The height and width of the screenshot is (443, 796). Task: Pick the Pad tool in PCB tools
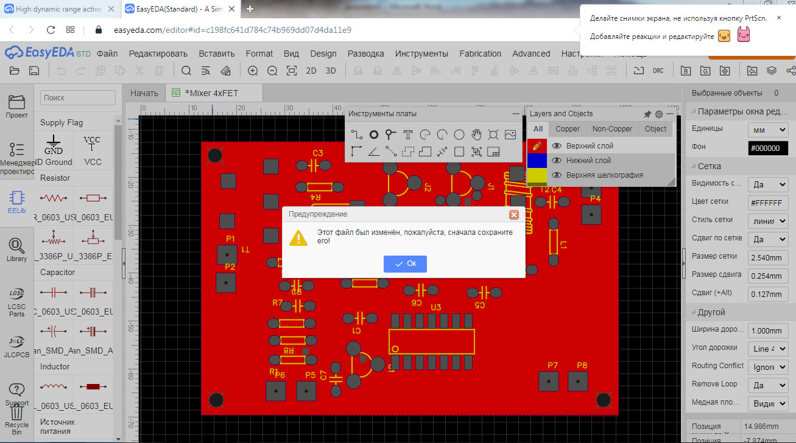point(374,134)
